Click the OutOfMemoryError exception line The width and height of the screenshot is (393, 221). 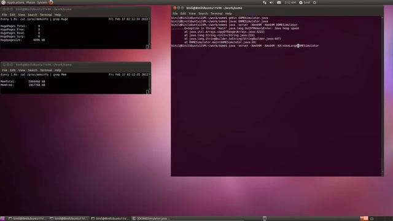(x=235, y=28)
